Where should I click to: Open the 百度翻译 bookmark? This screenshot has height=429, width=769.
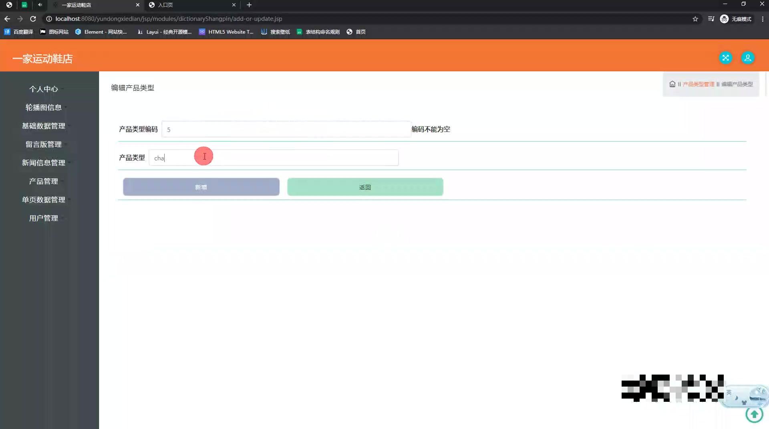pos(19,32)
